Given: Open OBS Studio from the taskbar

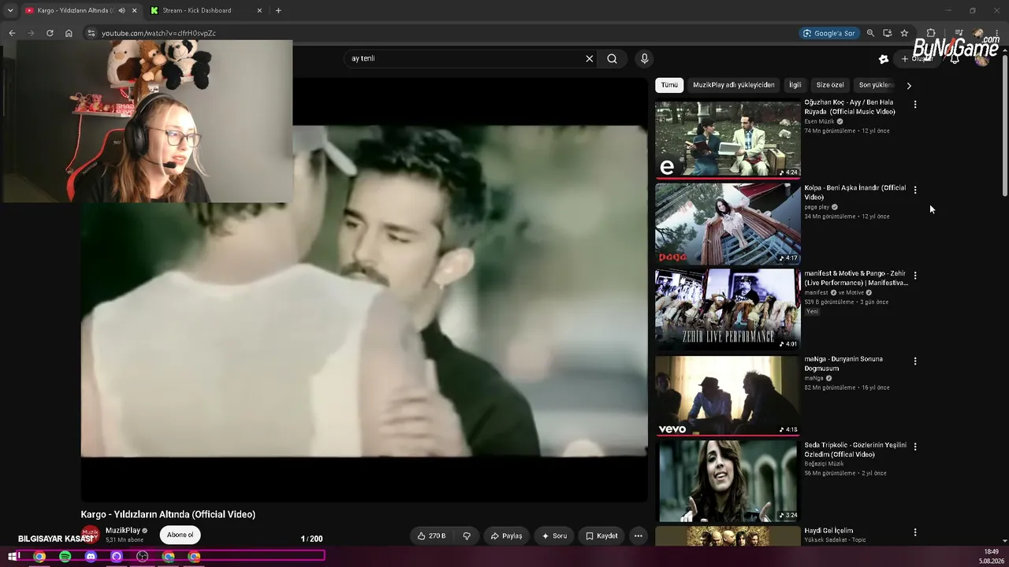Looking at the screenshot, I should point(143,557).
